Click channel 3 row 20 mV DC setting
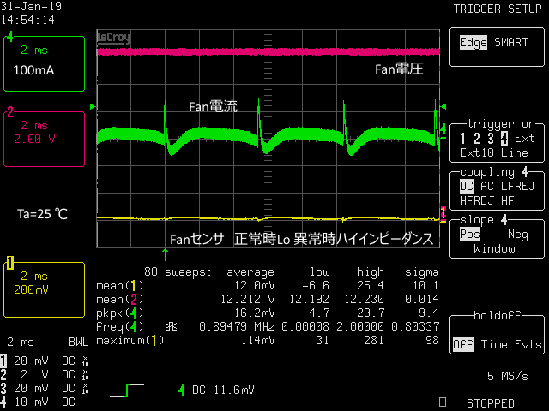Screen dimensions: 549x411 [x=45, y=388]
